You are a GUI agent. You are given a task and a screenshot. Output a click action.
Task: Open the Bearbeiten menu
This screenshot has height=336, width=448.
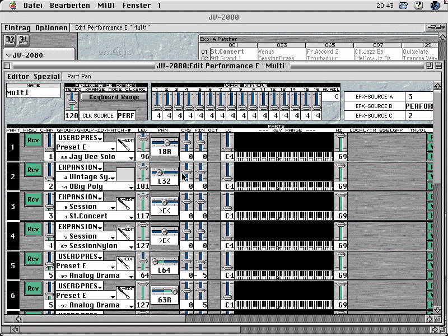click(x=69, y=6)
